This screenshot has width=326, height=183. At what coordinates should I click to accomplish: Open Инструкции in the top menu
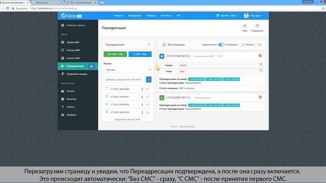point(134,16)
